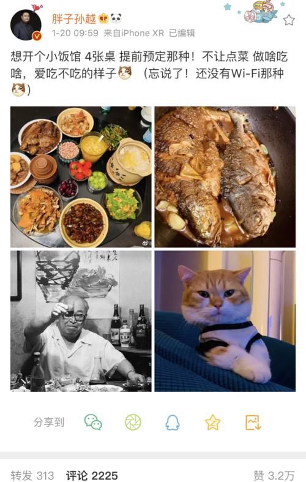The width and height of the screenshot is (306, 482).
Task: Tap the airplane decoration sticker at top
Action: tap(260, 13)
